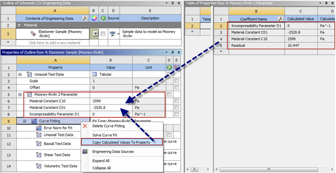Click the Tabular table icon in row 2
Viewport: 336px width, 173px height.
[94, 74]
